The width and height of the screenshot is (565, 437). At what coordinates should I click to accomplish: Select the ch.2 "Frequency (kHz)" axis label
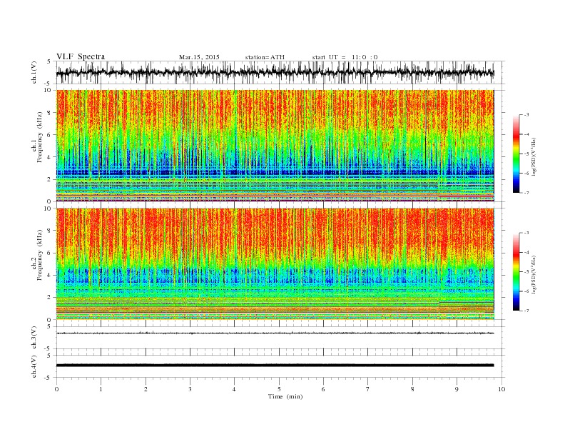point(40,254)
